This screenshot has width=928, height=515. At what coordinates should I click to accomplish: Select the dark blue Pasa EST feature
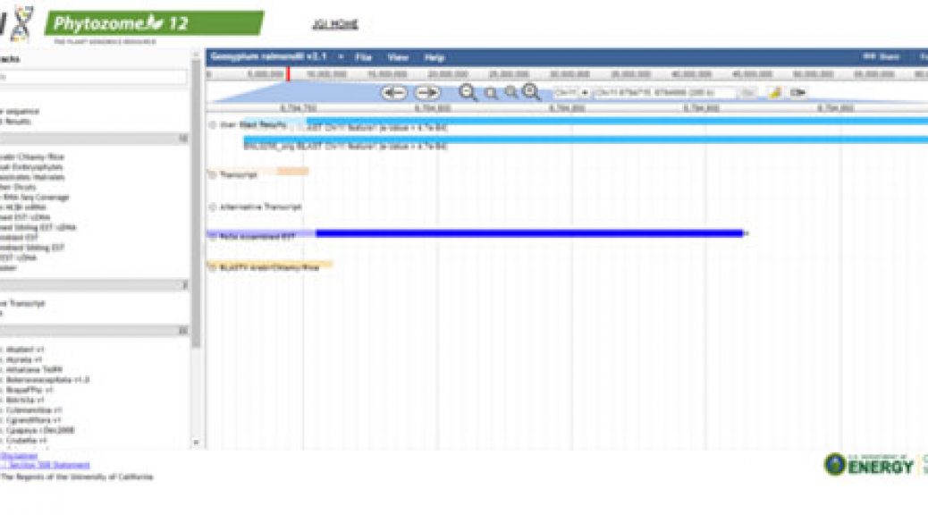(x=529, y=234)
